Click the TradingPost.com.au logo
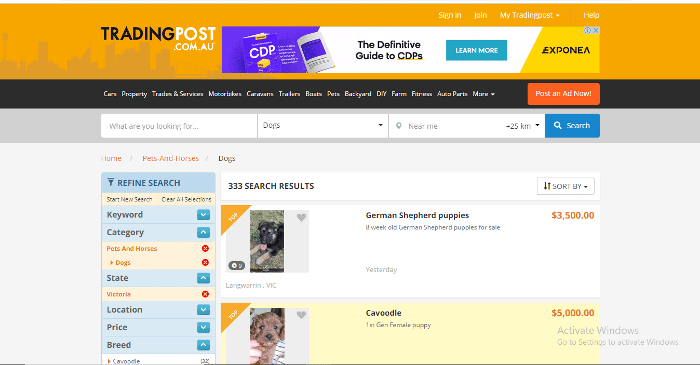The width and height of the screenshot is (700, 365). [x=158, y=39]
